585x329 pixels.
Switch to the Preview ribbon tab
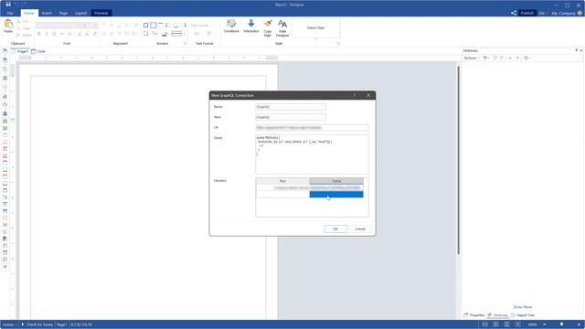101,13
